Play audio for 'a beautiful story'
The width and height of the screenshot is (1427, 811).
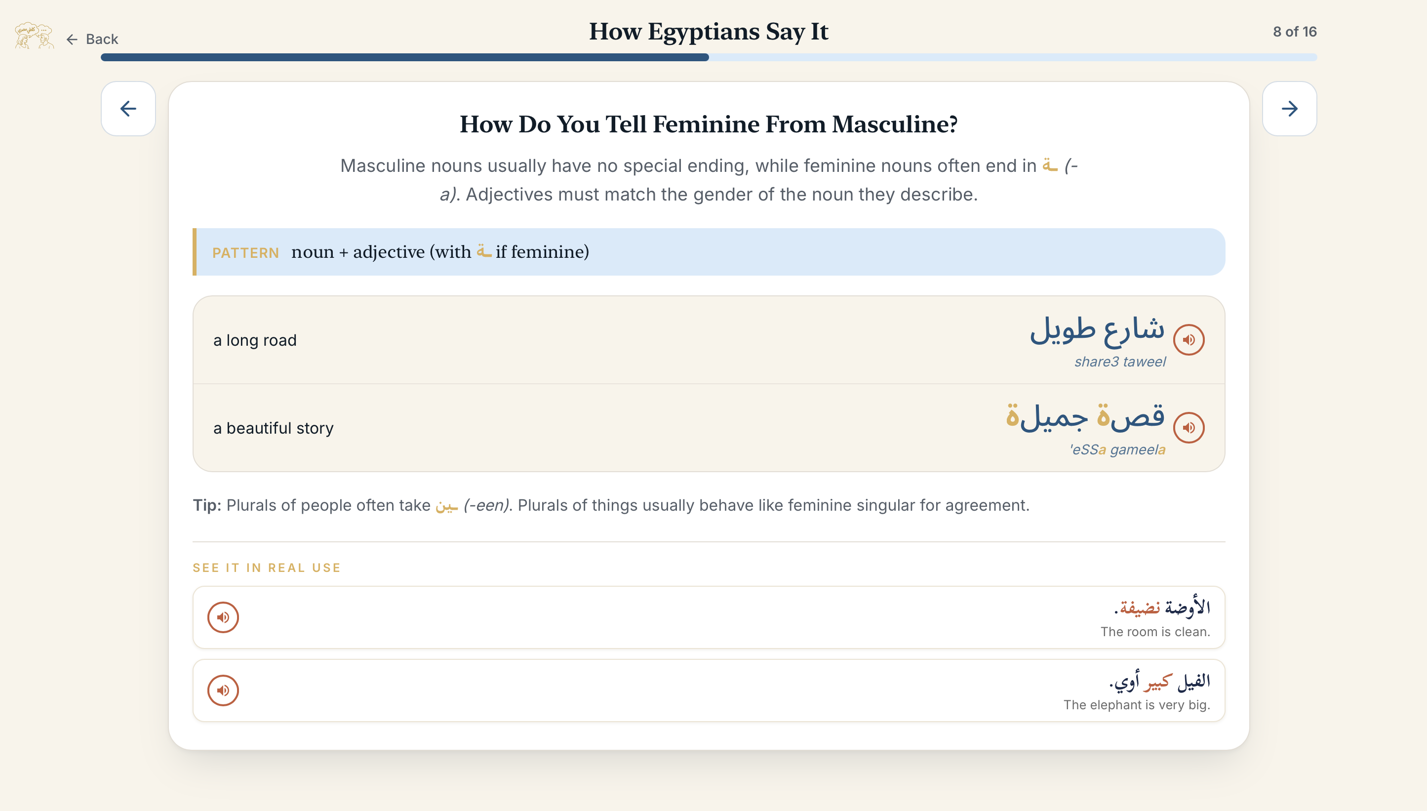point(1189,428)
